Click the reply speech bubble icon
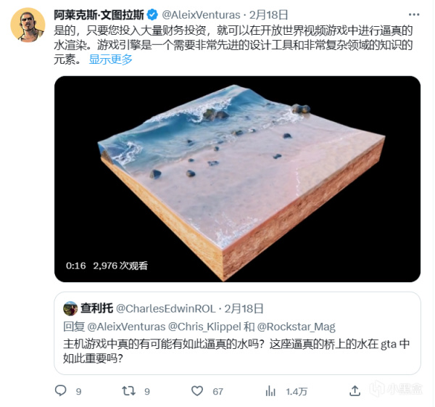The width and height of the screenshot is (435, 407). [60, 390]
